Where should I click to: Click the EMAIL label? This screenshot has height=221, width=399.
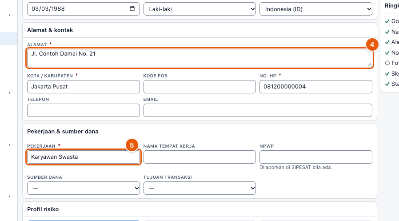pyautogui.click(x=150, y=100)
